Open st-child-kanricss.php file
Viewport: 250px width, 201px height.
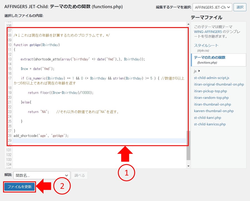point(210,124)
